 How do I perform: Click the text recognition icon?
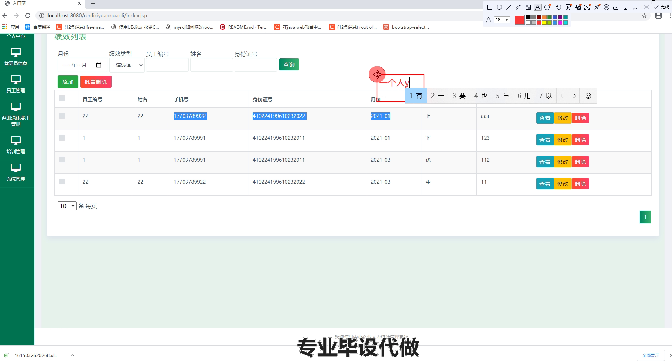pyautogui.click(x=588, y=7)
